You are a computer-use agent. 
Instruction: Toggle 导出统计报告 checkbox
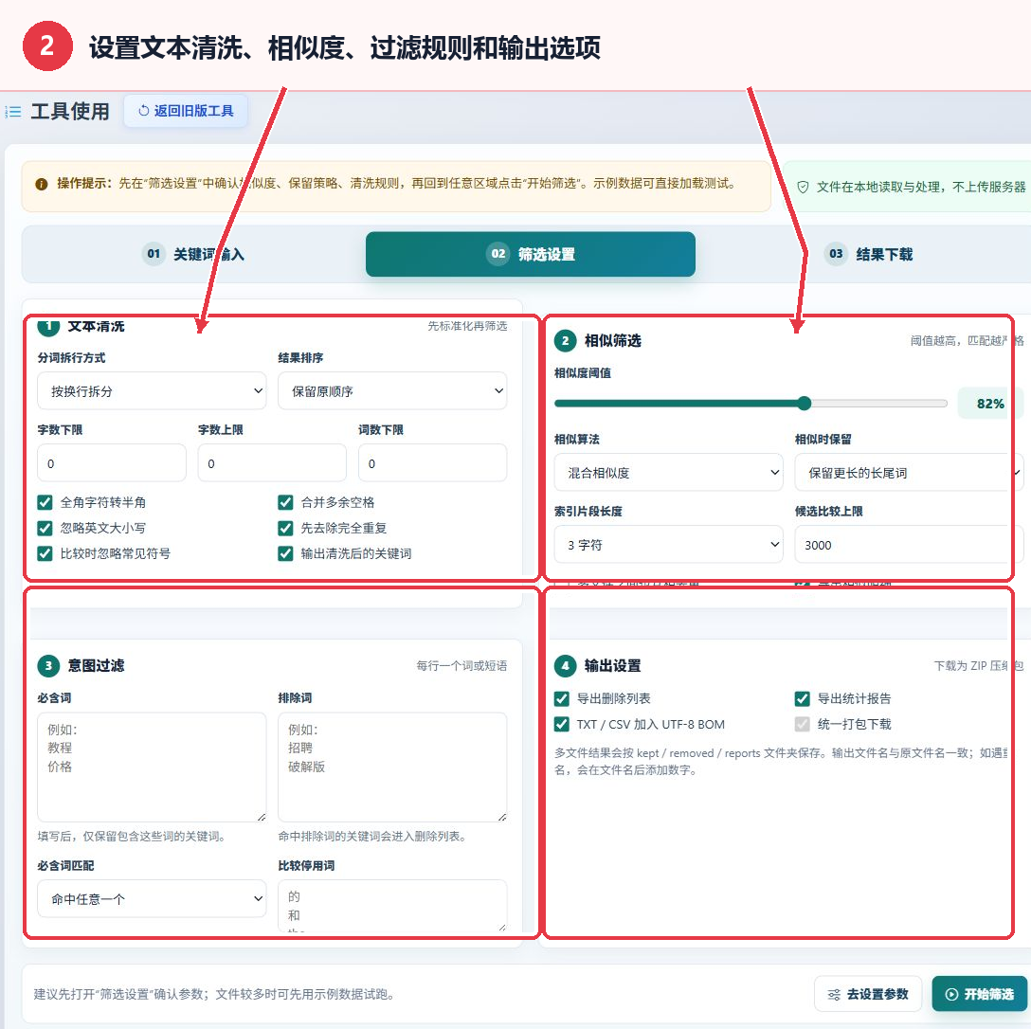(803, 699)
